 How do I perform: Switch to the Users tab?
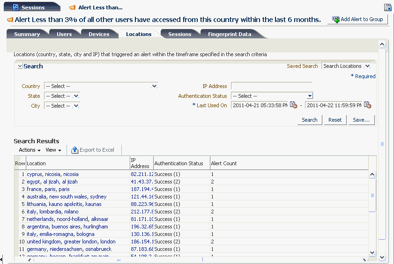point(64,34)
